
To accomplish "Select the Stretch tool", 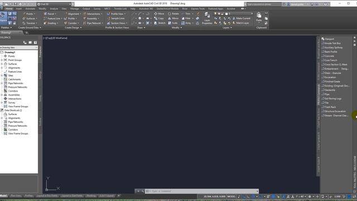I will 160,23.
